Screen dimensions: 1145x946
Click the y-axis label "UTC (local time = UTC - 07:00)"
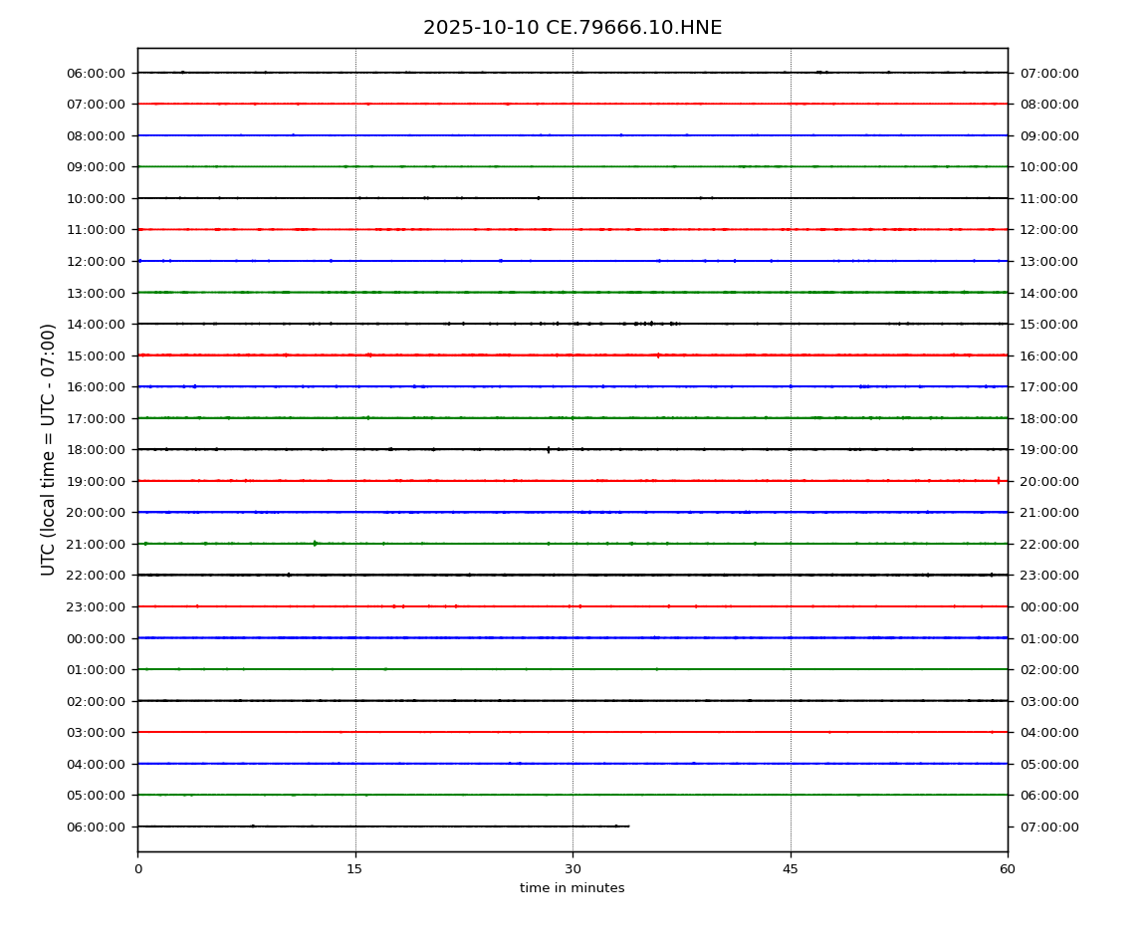pyautogui.click(x=49, y=449)
